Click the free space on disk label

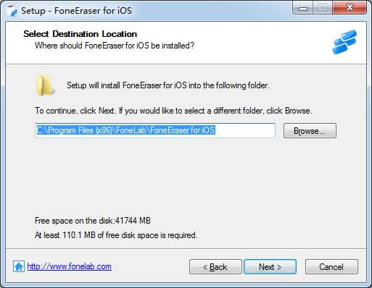(x=93, y=221)
